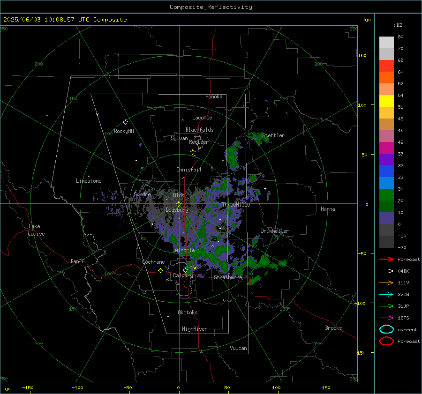The height and width of the screenshot is (394, 422).
Task: Click the Airdrie city label
Action: [x=185, y=250]
